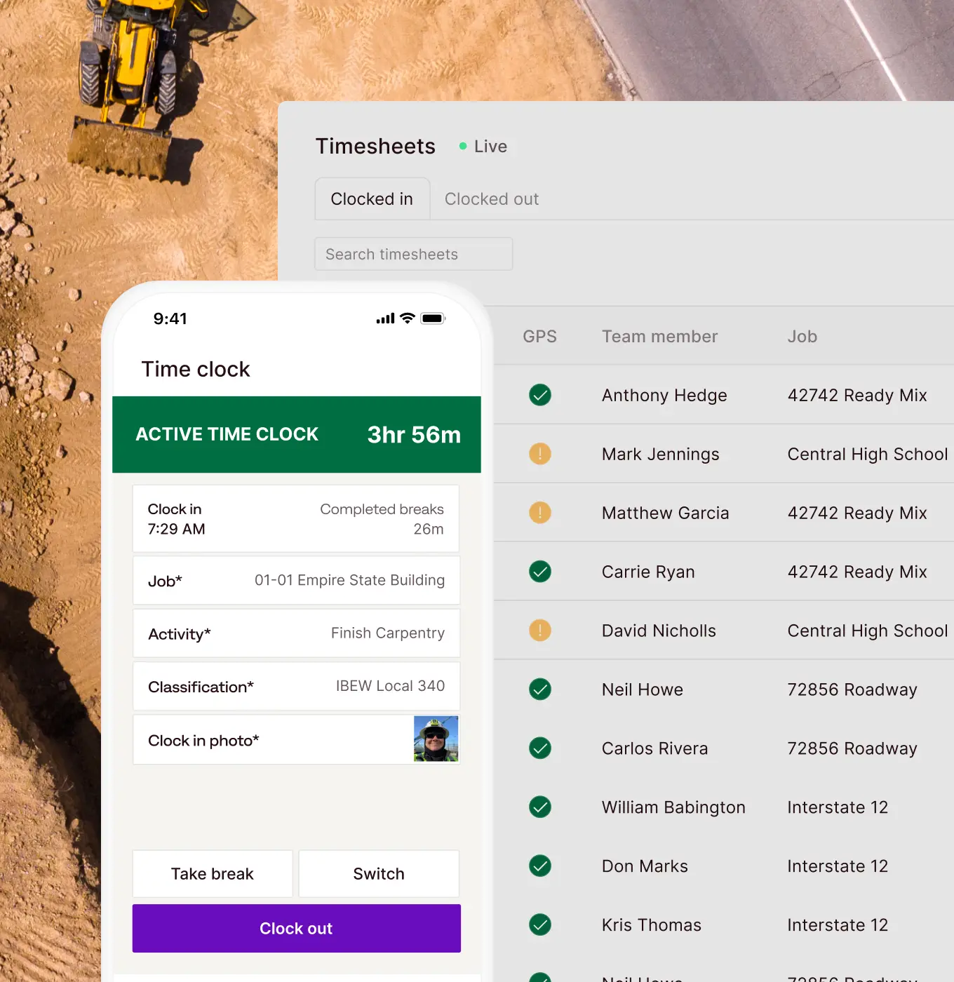Tap the battery icon in phone status bar
Viewport: 954px width, 982px height.
point(433,318)
